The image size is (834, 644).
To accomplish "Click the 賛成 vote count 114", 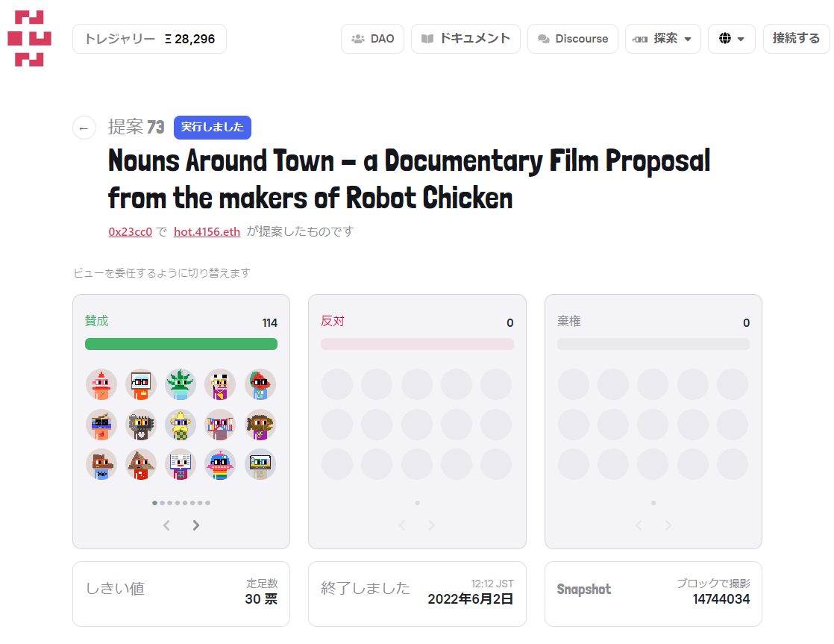I will [x=269, y=323].
